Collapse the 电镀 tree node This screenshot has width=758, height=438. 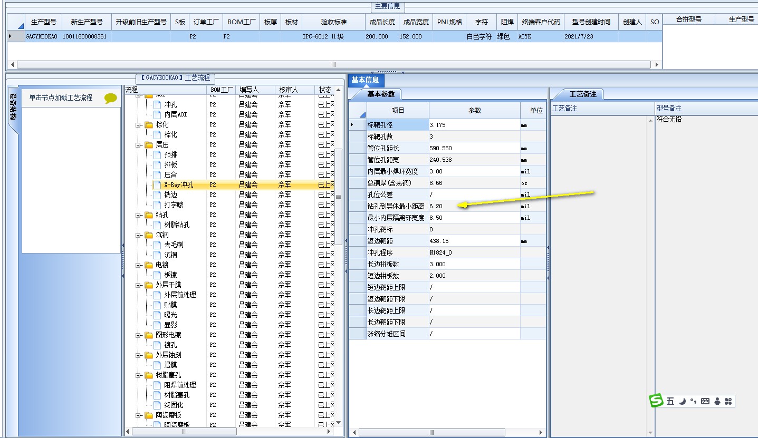[139, 265]
